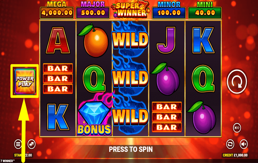Open the coin stake selector
The width and height of the screenshot is (258, 163).
(32, 144)
